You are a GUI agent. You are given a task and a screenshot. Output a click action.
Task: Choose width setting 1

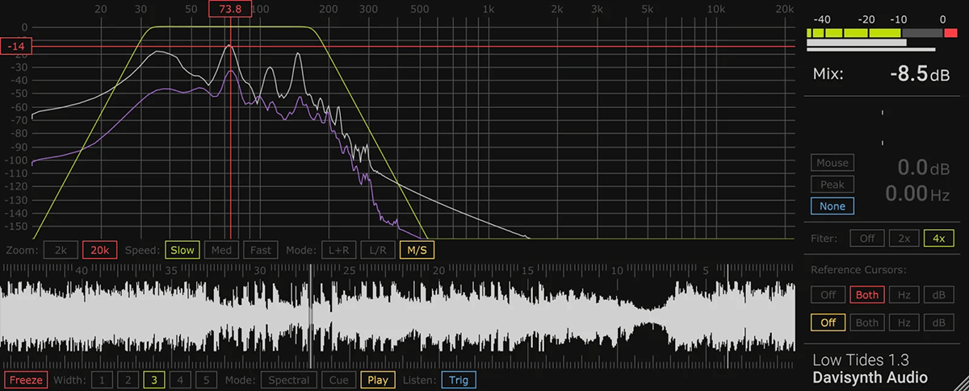tap(102, 380)
